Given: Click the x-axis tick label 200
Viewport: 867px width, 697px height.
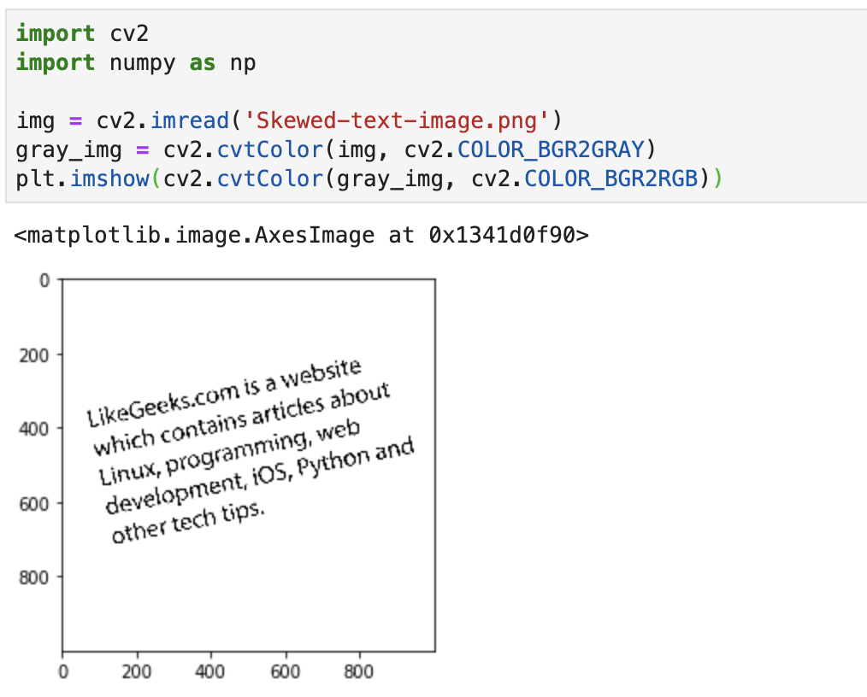Looking at the screenshot, I should (137, 671).
